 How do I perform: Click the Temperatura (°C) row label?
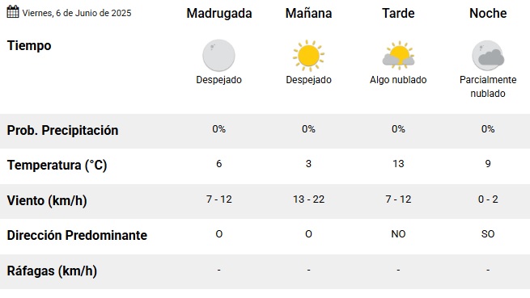[57, 166]
